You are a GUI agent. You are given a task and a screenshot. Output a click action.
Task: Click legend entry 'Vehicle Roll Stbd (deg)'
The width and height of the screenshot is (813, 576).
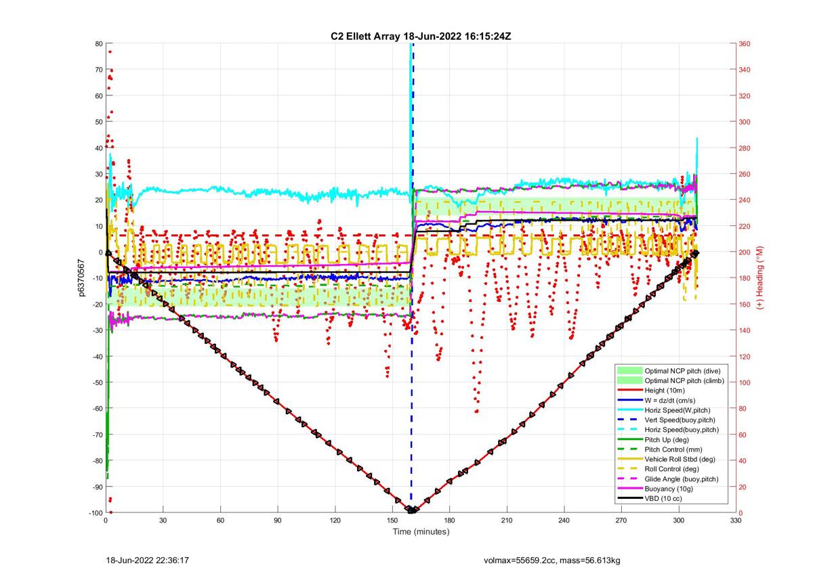(681, 459)
